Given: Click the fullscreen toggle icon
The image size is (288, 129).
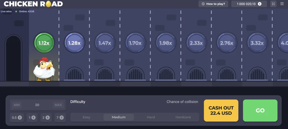Looking at the screenshot, I should [x=274, y=4].
